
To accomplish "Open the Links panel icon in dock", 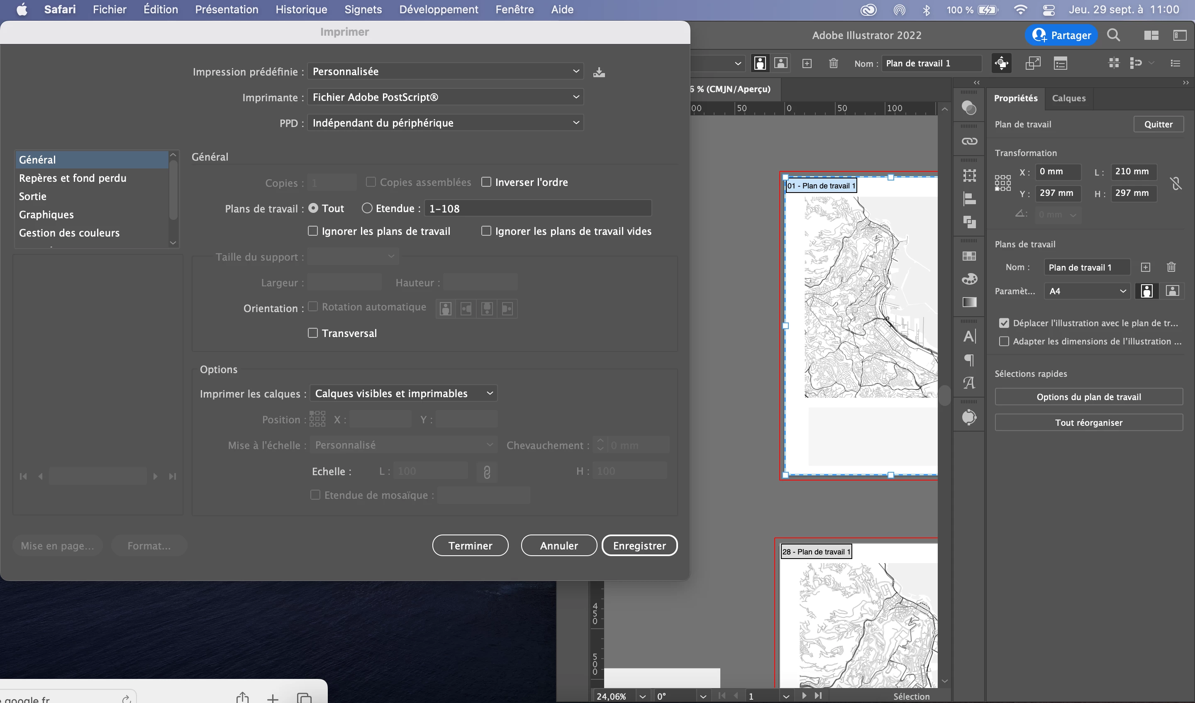I will coord(969,142).
